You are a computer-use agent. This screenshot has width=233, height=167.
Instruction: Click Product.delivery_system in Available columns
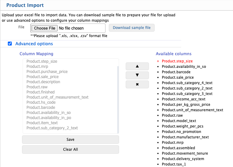click(183, 159)
